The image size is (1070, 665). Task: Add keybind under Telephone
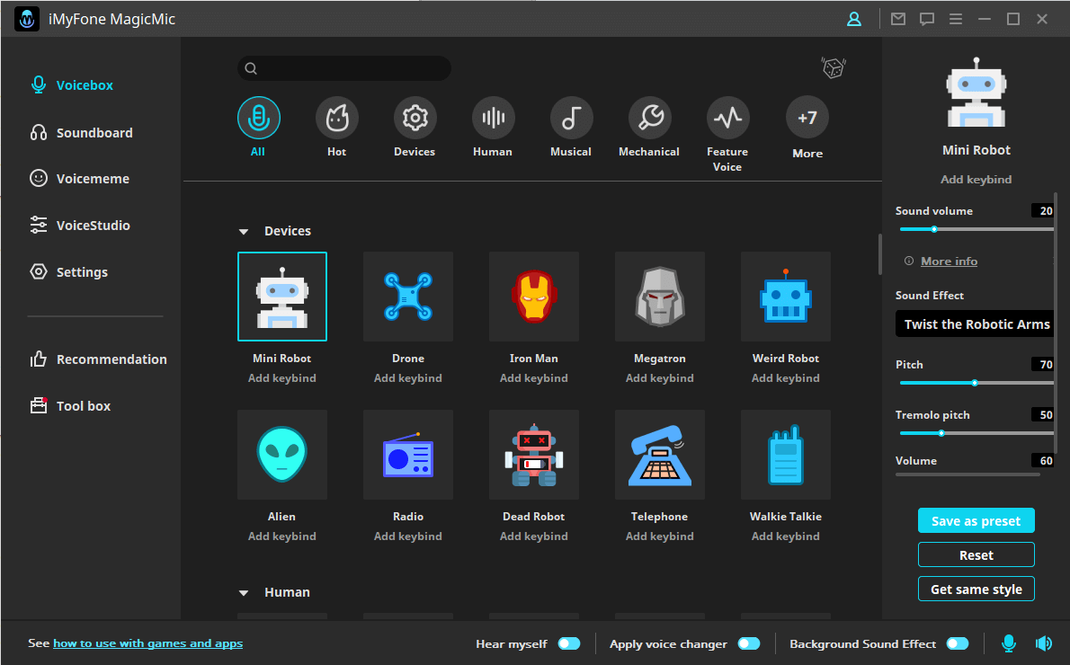(660, 536)
